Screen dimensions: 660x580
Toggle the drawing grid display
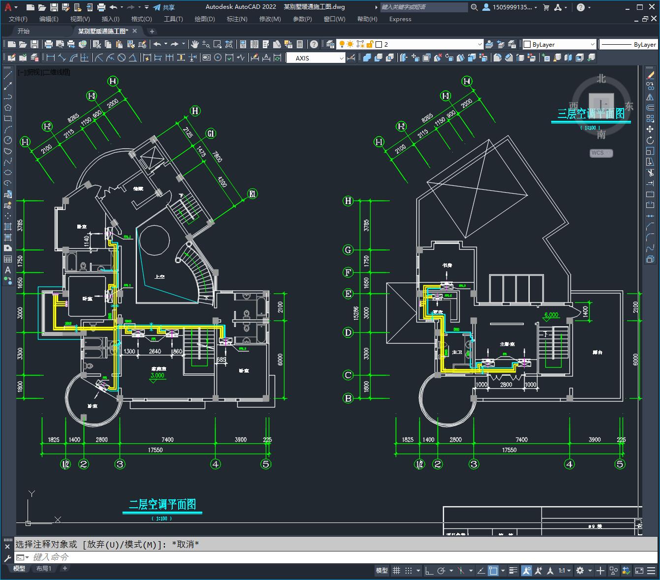(396, 571)
